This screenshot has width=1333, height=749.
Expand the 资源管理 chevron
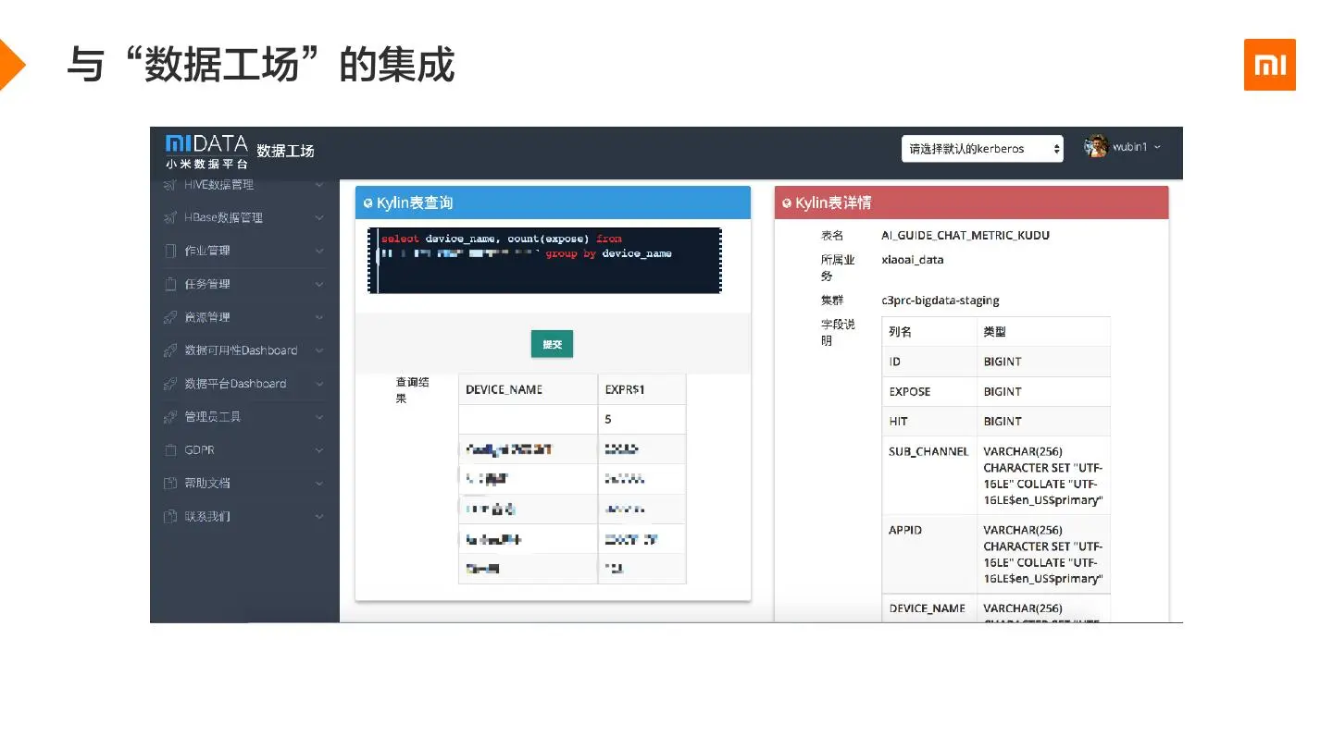point(319,317)
